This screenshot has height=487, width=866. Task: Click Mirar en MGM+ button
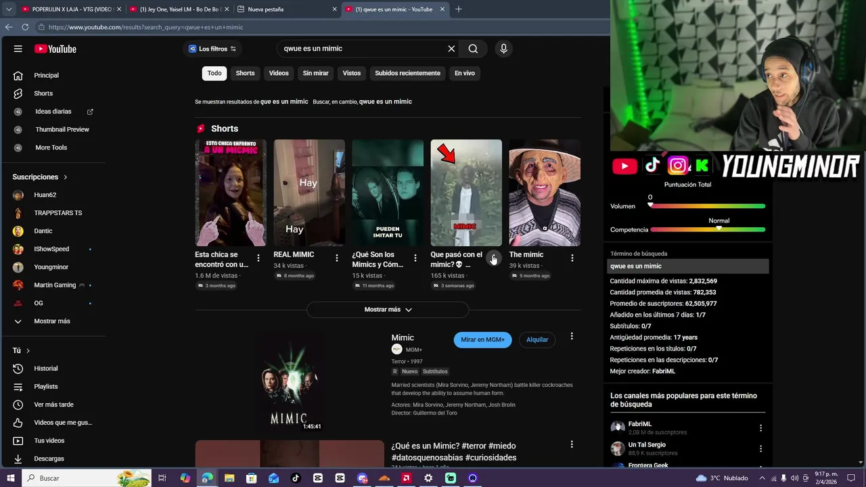click(482, 340)
